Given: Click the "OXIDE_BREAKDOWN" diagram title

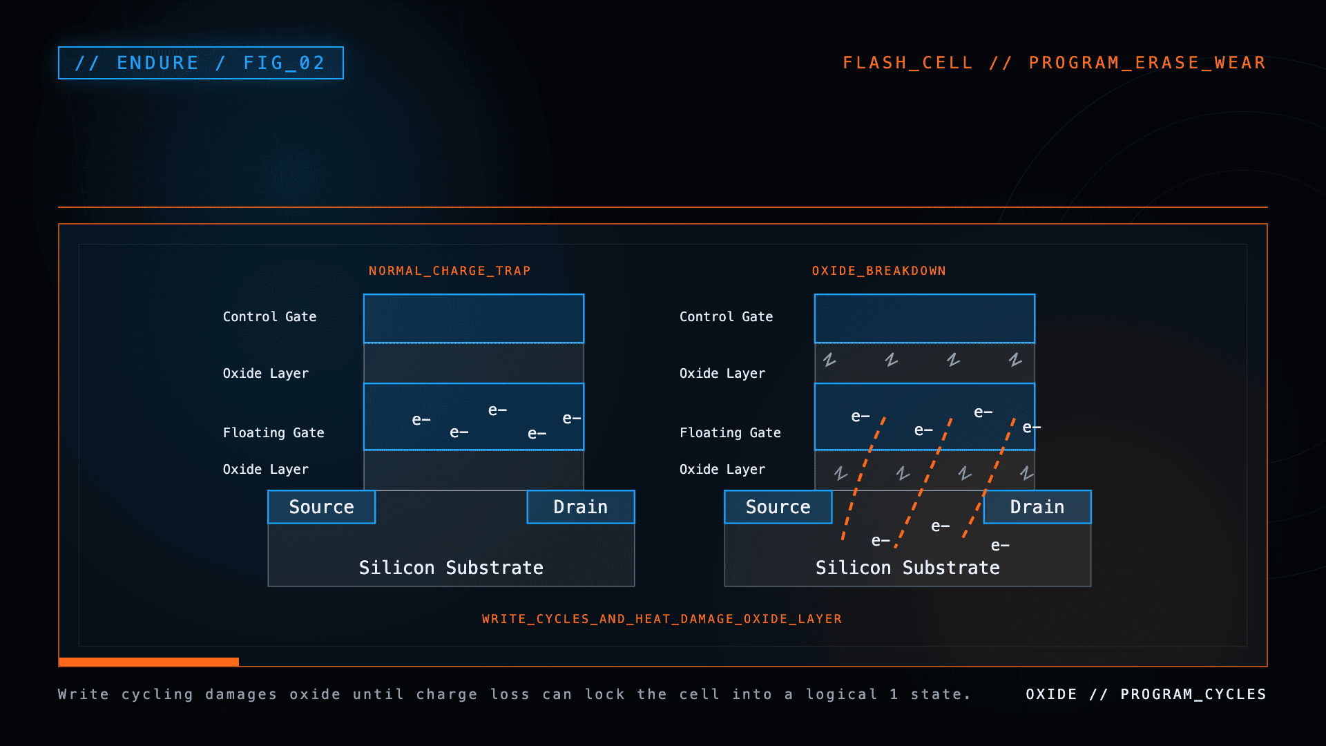Looking at the screenshot, I should 879,271.
